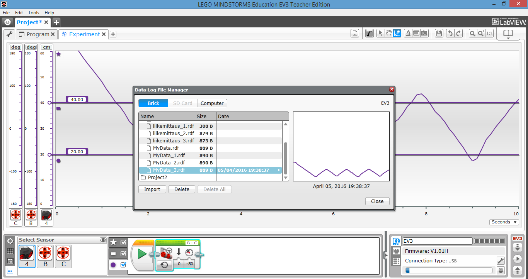Image resolution: width=528 pixels, height=279 pixels.
Task: Zoom out on the graph
Action: 472,34
